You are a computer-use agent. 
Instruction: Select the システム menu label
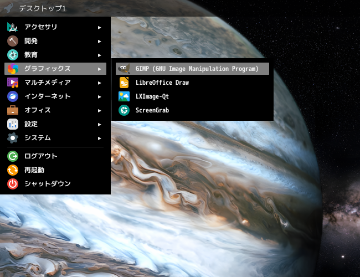[38, 138]
